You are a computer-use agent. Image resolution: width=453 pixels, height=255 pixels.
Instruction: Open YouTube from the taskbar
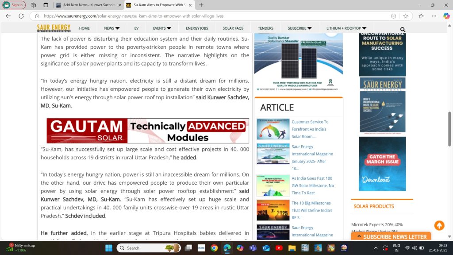[279, 248]
